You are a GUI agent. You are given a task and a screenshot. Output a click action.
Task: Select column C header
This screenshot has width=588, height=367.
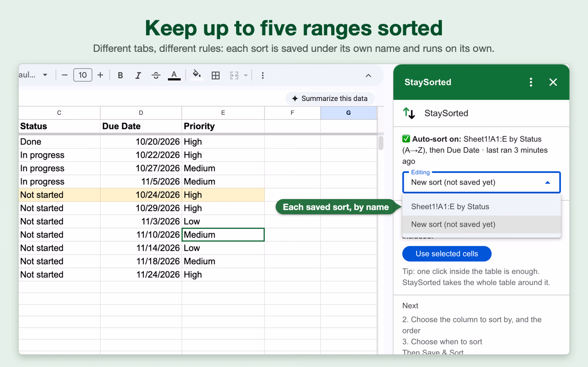point(59,113)
